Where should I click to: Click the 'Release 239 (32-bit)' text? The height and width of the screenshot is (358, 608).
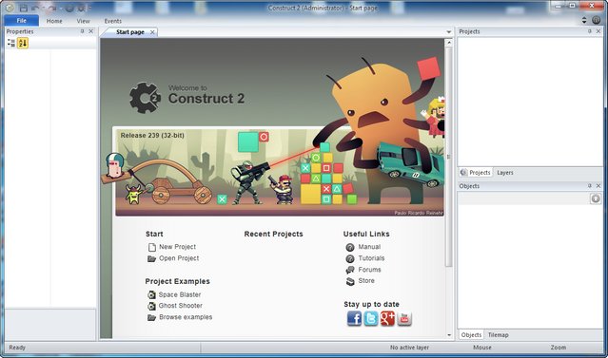(x=152, y=136)
